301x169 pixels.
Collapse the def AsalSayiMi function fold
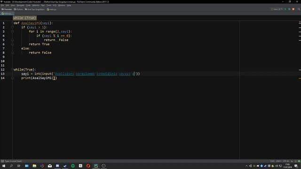point(13,23)
